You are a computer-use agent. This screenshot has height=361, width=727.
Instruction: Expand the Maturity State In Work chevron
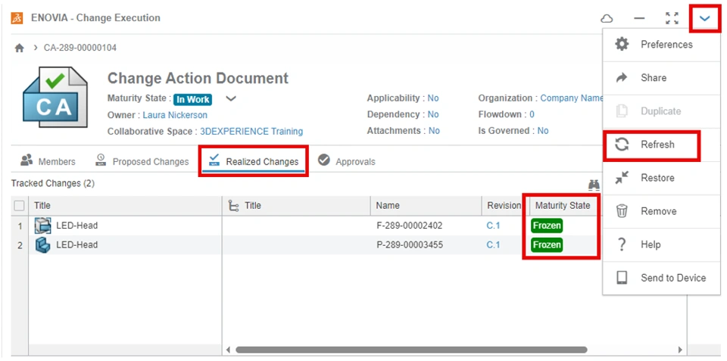[232, 98]
